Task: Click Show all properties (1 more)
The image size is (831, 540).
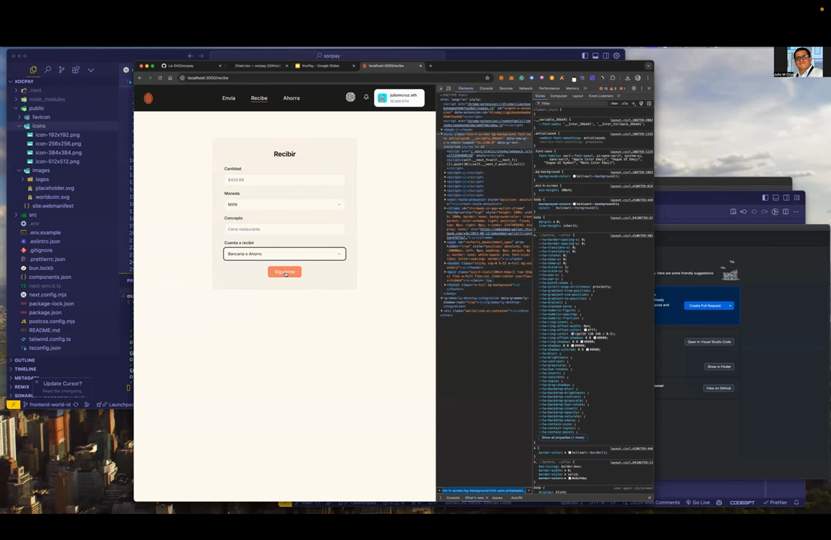Action: 563,437
